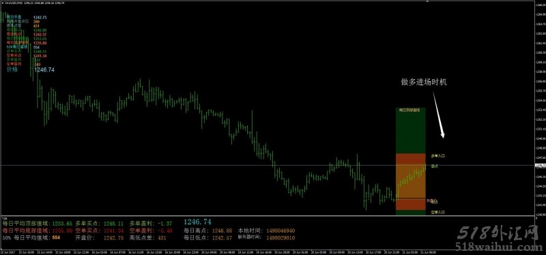Image resolution: width=546 pixels, height=255 pixels.
Task: Select the 做多进场时机 text label
Action: pyautogui.click(x=424, y=82)
